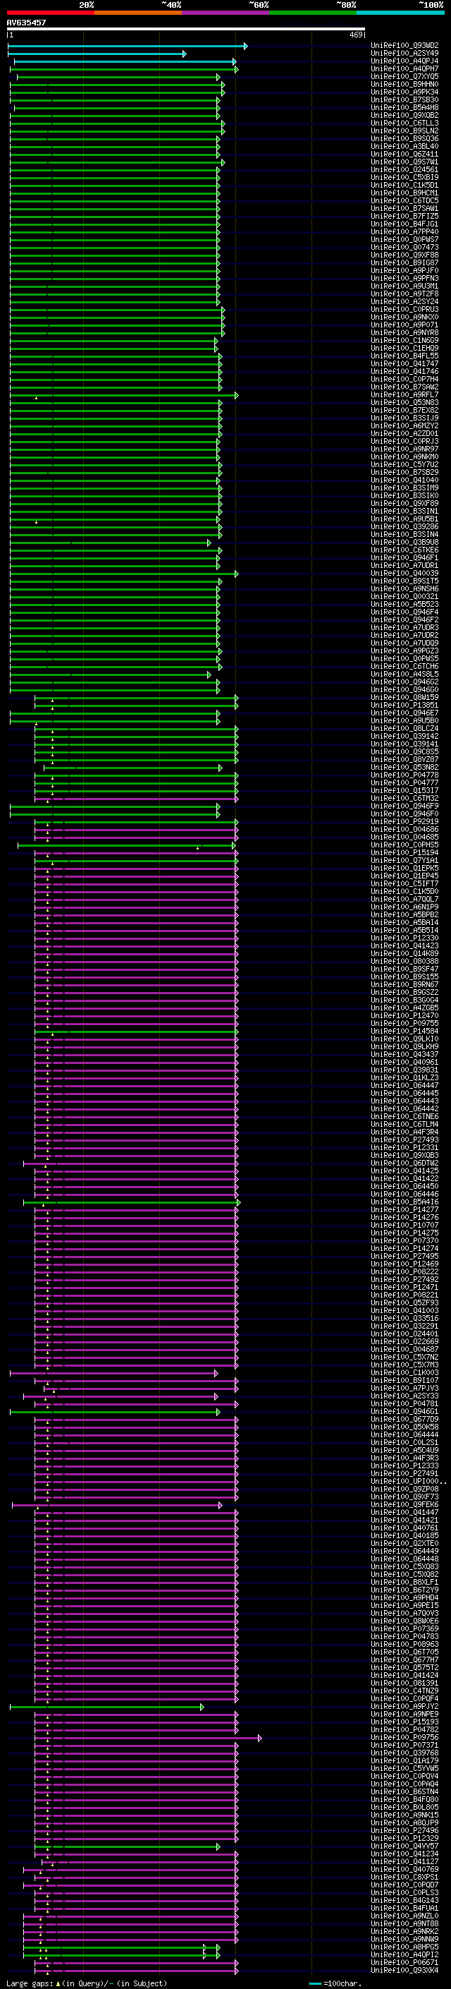This screenshot has width=451, height=1989.
Task: Choose the UniRef100_Q946E7 entry
Action: coord(404,713)
